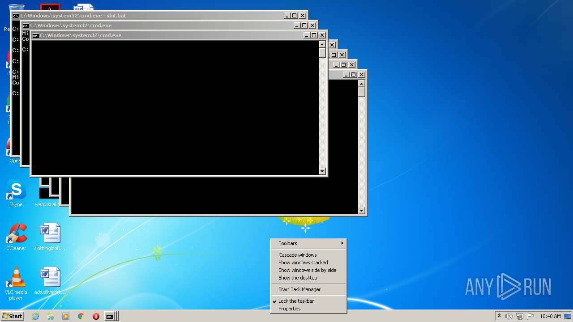
Task: Click the Start button
Action: [12, 316]
